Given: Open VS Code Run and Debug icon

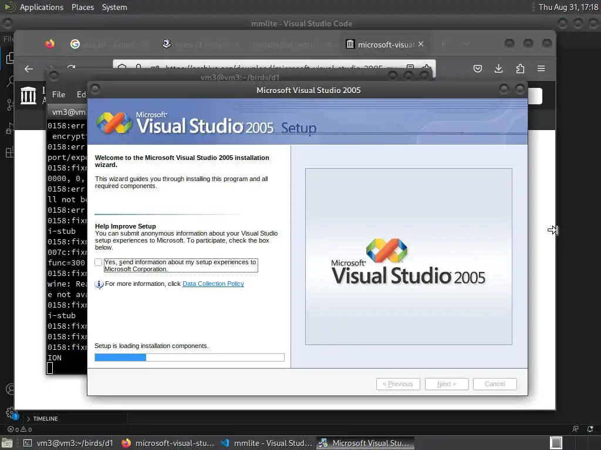Looking at the screenshot, I should 10,129.
